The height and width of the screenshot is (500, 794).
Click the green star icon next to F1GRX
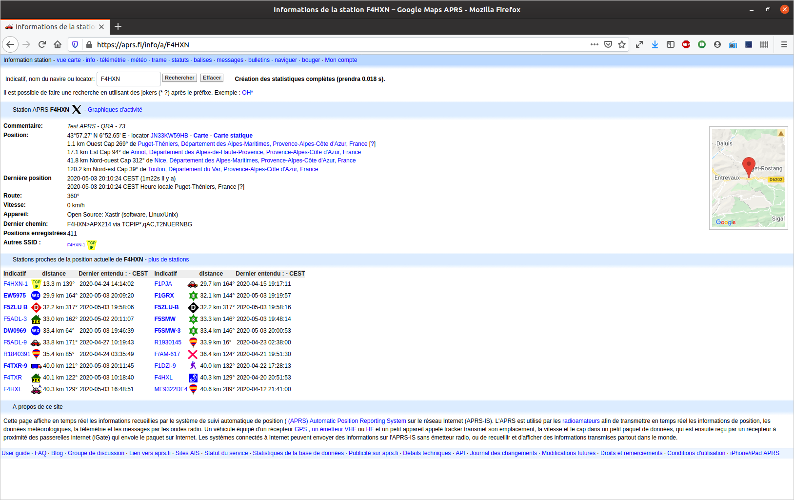point(193,296)
